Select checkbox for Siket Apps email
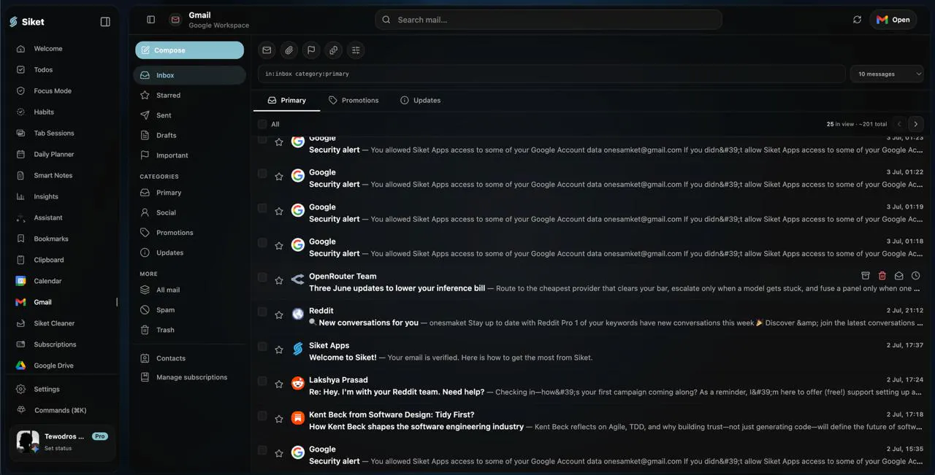935x475 pixels. 262,347
